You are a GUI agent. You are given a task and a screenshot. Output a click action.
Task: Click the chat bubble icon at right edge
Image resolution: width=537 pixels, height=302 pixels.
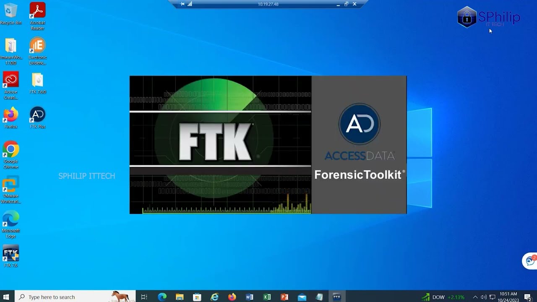click(x=530, y=261)
